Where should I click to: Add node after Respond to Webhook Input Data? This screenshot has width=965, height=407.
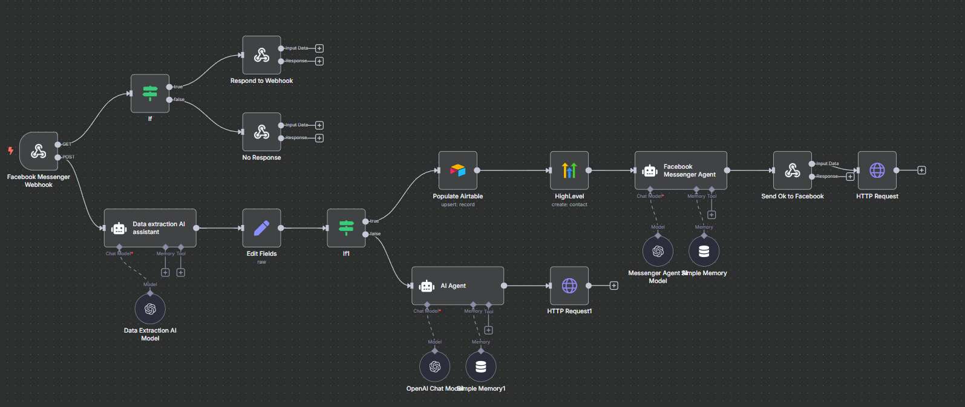point(319,48)
